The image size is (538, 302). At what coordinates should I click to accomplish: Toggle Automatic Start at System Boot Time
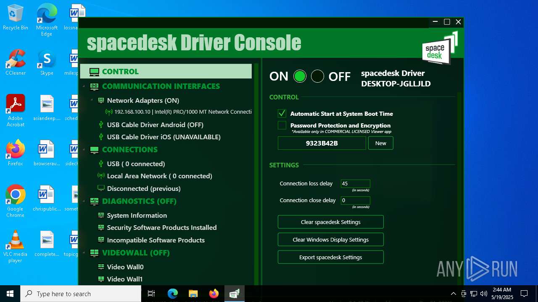tap(282, 113)
